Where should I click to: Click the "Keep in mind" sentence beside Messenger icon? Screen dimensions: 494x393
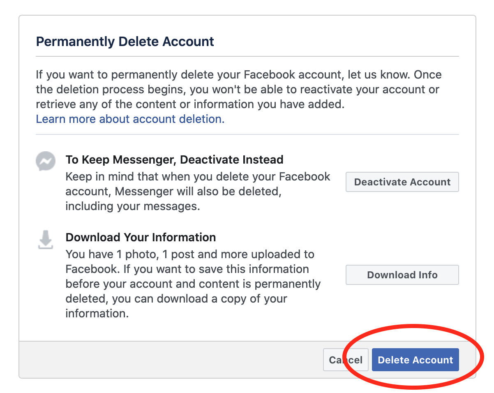198,192
